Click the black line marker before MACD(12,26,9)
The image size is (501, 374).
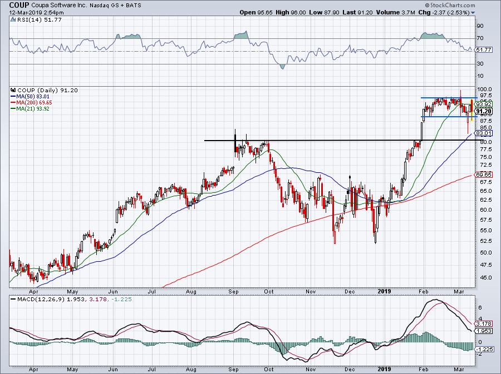coord(13,300)
